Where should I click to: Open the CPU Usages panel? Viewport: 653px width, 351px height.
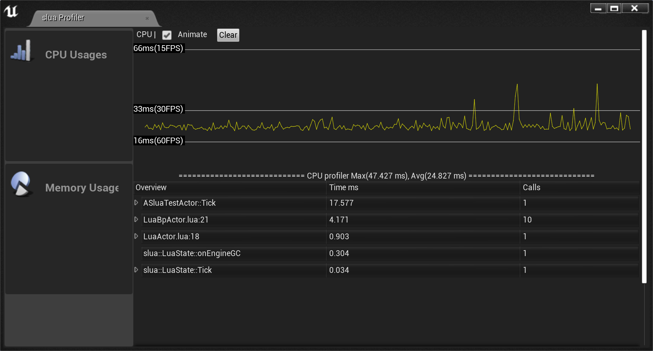point(76,55)
